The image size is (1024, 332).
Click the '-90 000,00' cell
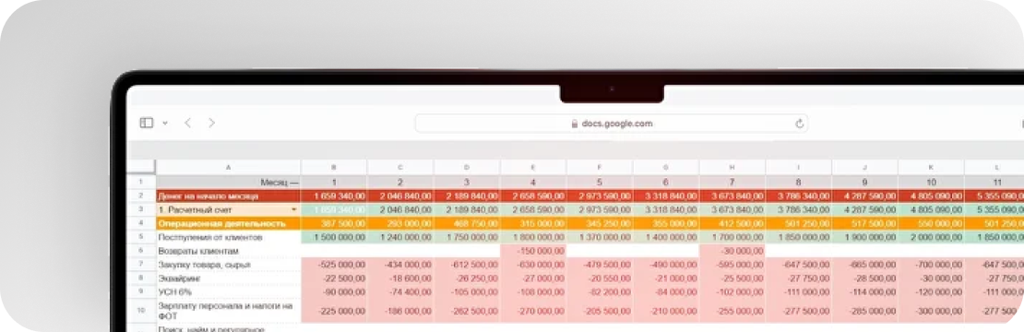[x=334, y=292]
